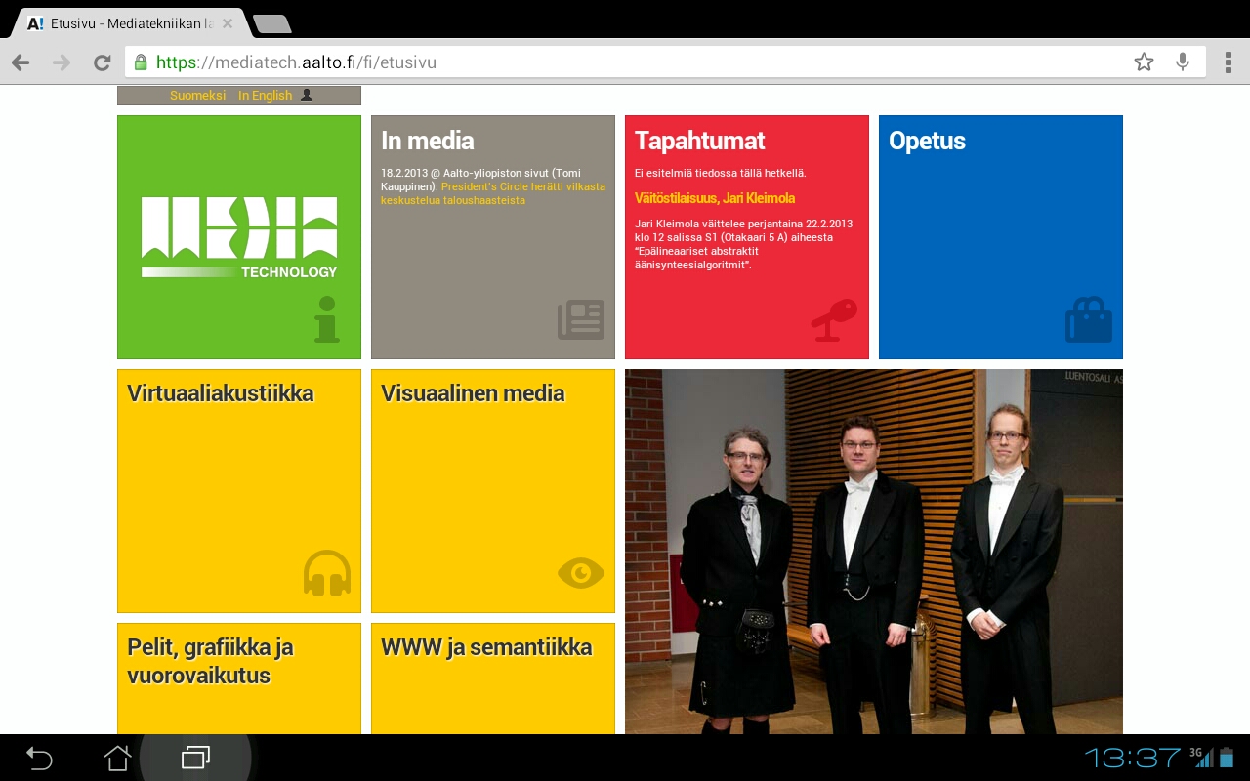Click the photo of three men
Viewport: 1250px width, 781px height.
click(x=874, y=552)
